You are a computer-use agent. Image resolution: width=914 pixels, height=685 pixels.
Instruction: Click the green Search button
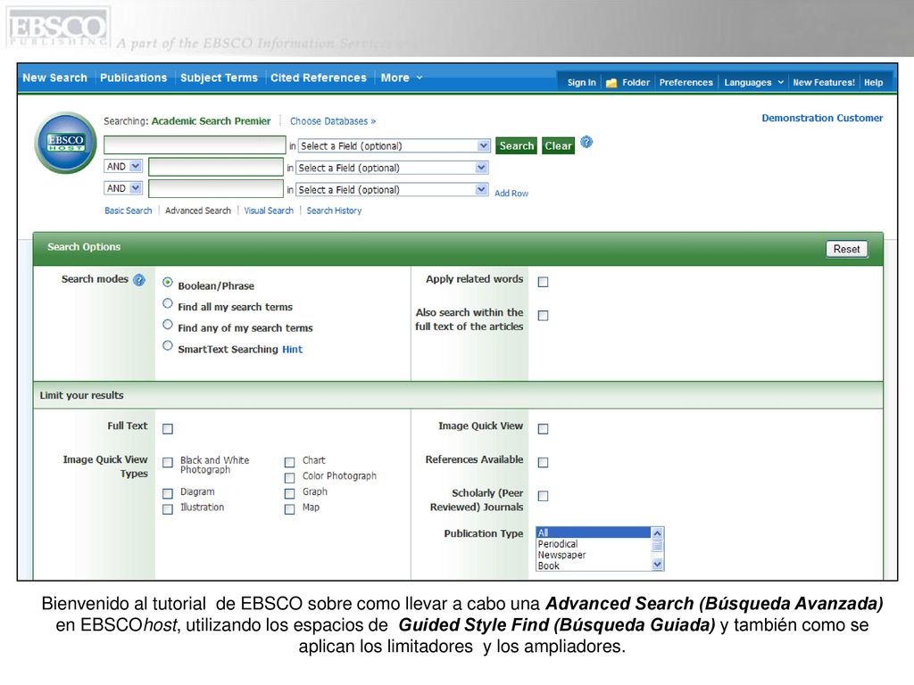pyautogui.click(x=517, y=145)
